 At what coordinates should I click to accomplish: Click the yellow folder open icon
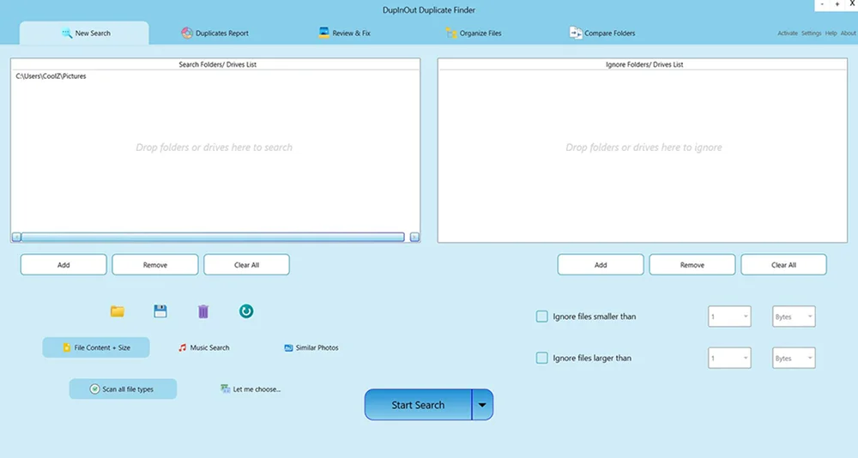click(118, 311)
